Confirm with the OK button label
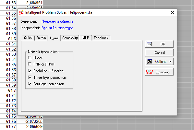 click(x=163, y=44)
